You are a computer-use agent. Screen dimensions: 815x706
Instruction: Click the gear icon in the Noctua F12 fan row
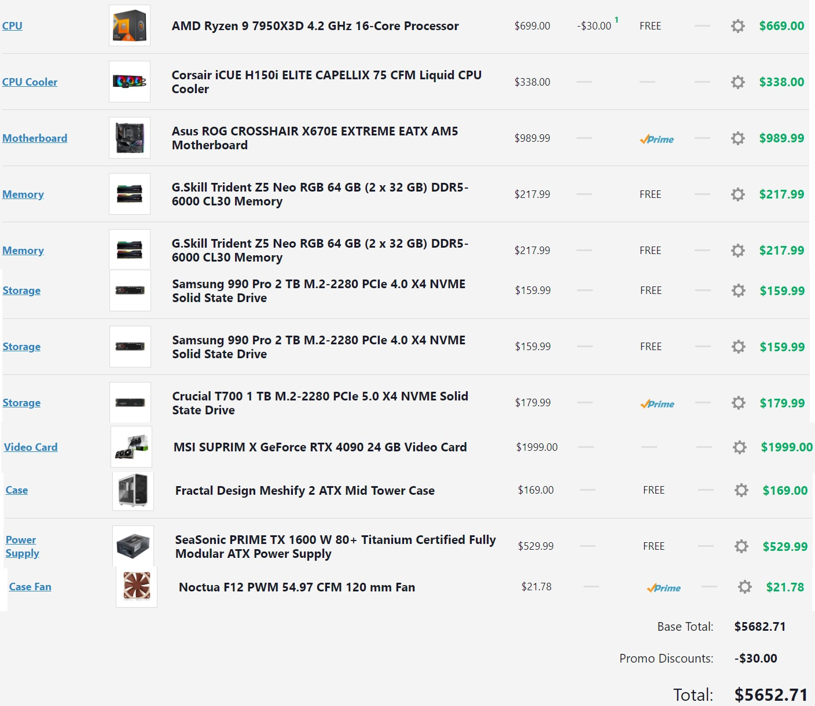pyautogui.click(x=744, y=587)
